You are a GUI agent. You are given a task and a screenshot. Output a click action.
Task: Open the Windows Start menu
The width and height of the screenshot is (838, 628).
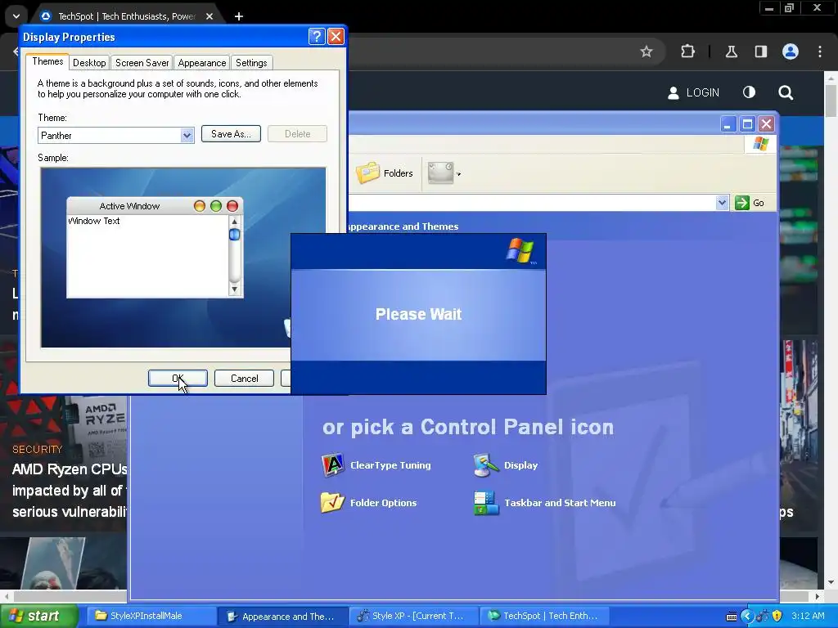tap(38, 616)
